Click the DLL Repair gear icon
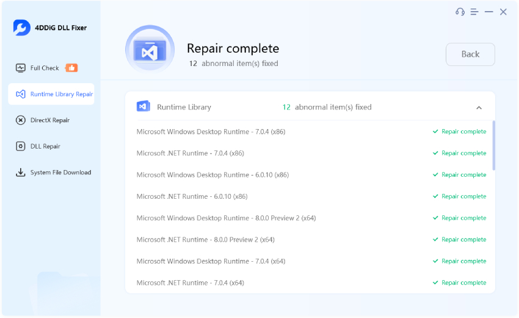Screen dimensions: 519x318 21,146
